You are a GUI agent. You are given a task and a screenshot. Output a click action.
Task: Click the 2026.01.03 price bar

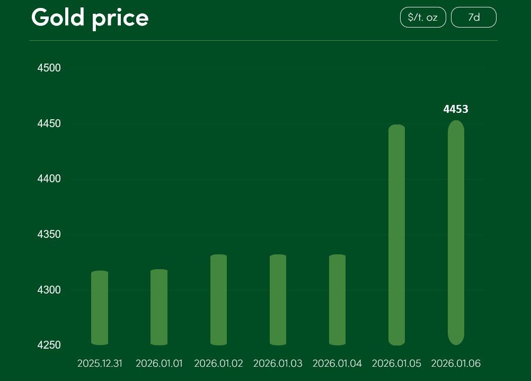coord(278,300)
